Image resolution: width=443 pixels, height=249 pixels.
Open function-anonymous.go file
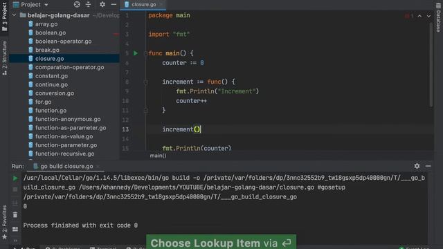click(68, 119)
